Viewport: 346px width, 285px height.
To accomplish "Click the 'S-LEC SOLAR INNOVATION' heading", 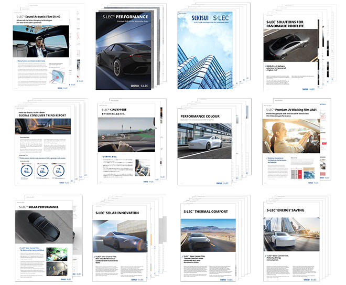I will pyautogui.click(x=117, y=213).
